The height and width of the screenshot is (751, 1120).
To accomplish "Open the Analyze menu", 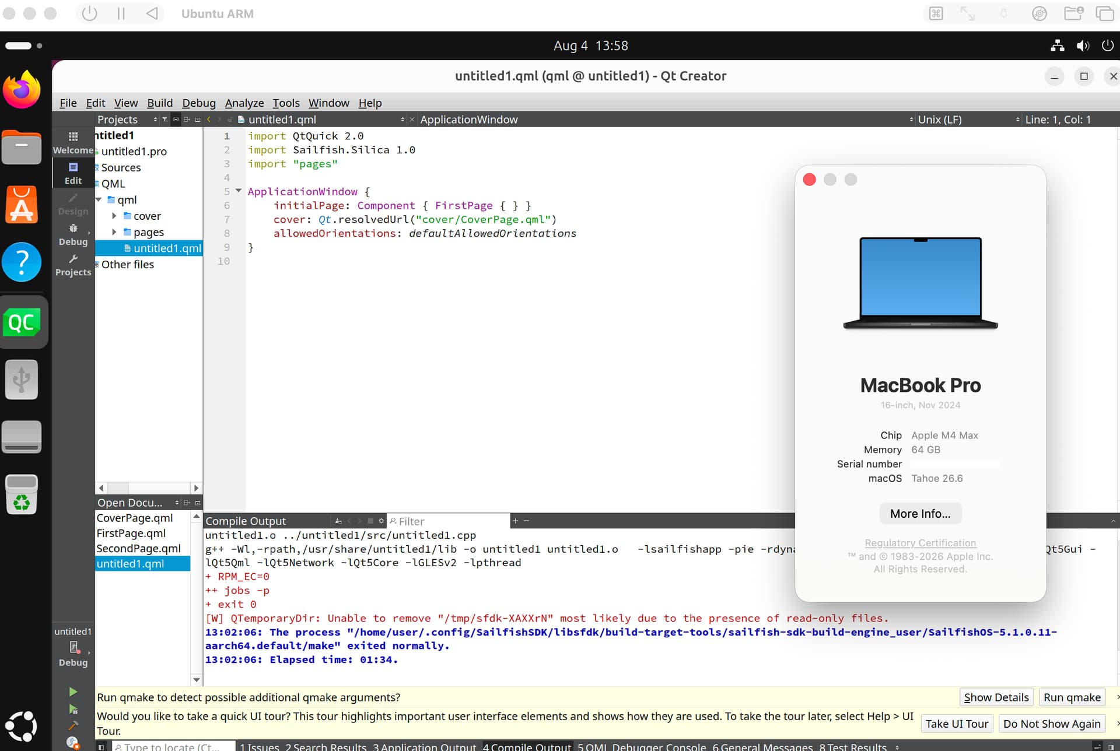I will pos(244,103).
